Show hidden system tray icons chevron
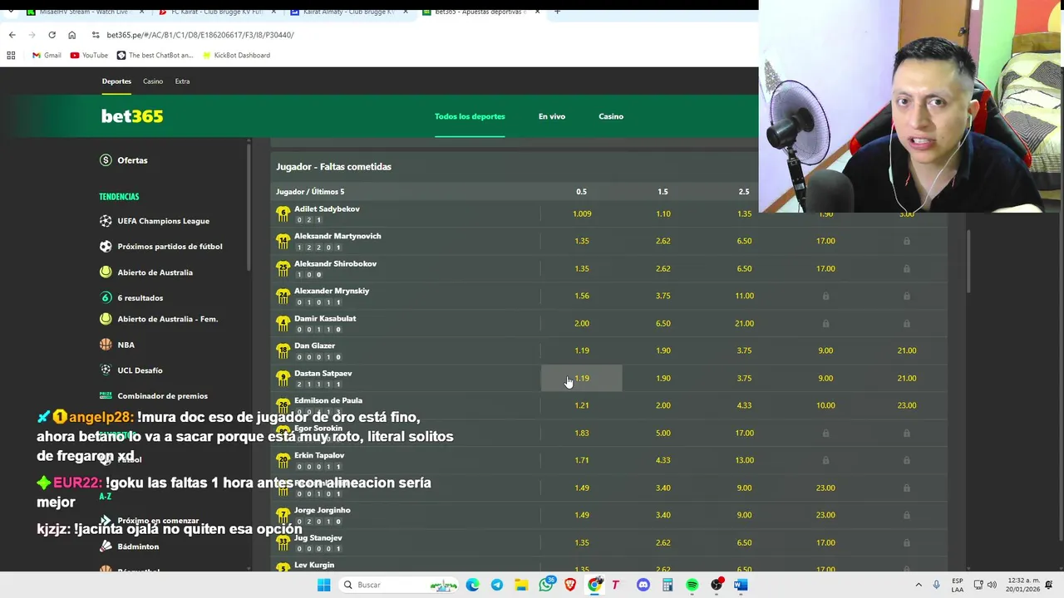This screenshot has width=1064, height=598. pyautogui.click(x=919, y=585)
